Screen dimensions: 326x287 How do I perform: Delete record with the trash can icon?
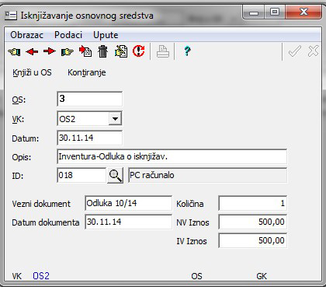[102, 51]
